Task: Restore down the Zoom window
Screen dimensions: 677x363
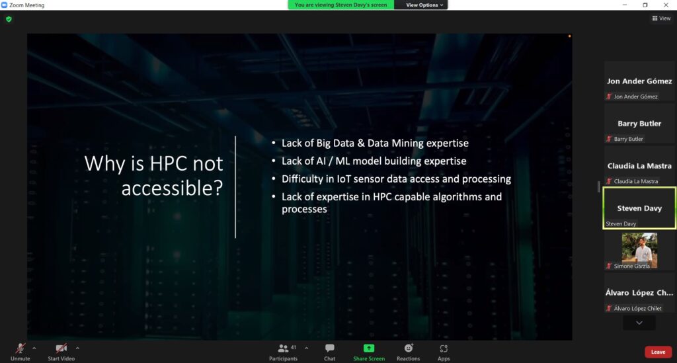Action: coord(645,5)
